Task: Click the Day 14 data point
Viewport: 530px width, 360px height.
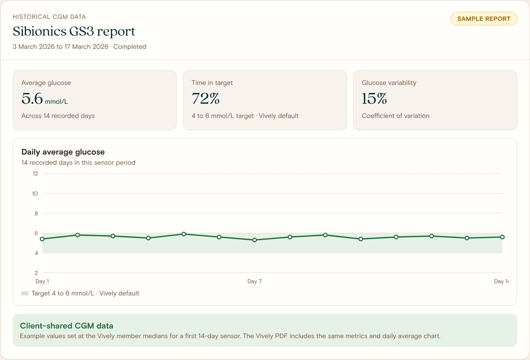Action: tap(502, 237)
